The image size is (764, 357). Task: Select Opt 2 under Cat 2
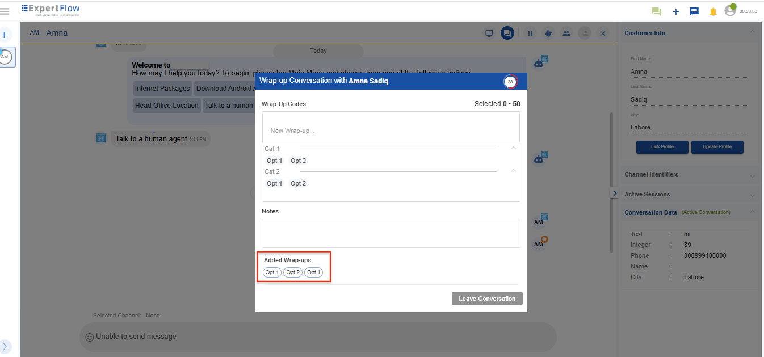[298, 183]
